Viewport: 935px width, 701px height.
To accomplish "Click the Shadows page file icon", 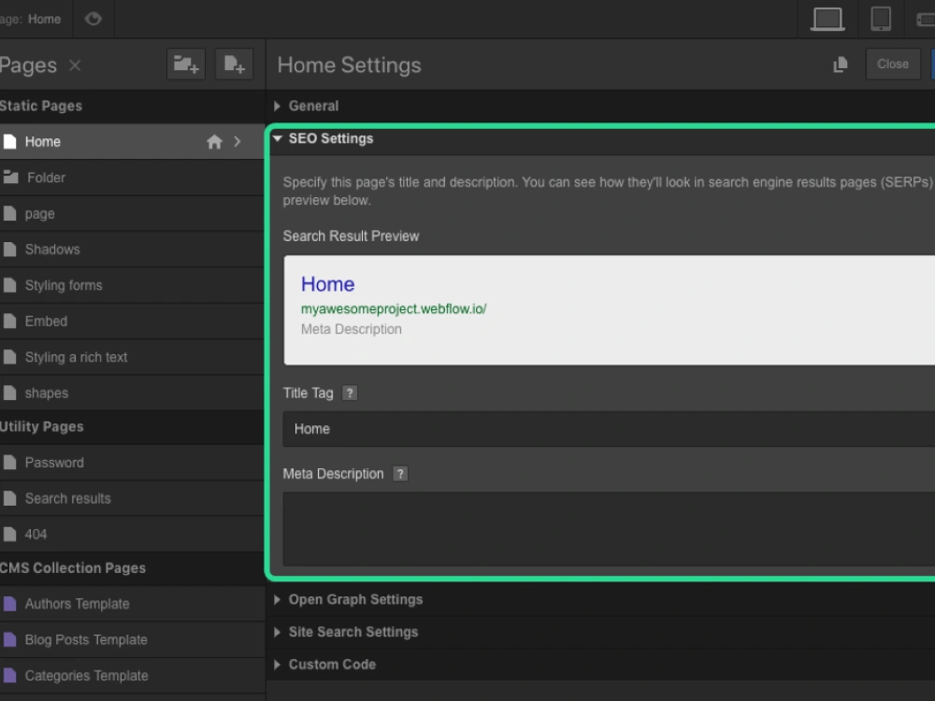I will click(x=9, y=250).
